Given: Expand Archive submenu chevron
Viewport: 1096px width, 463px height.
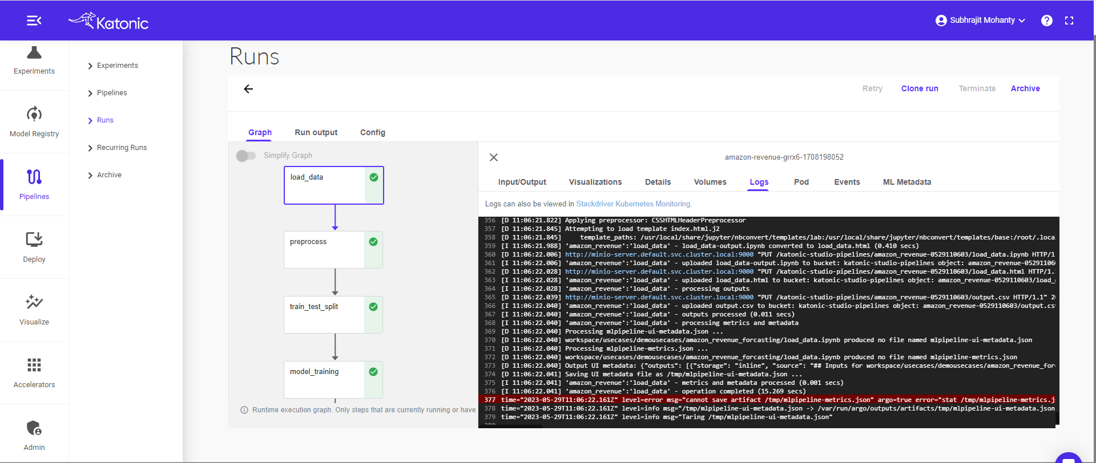Looking at the screenshot, I should (90, 176).
